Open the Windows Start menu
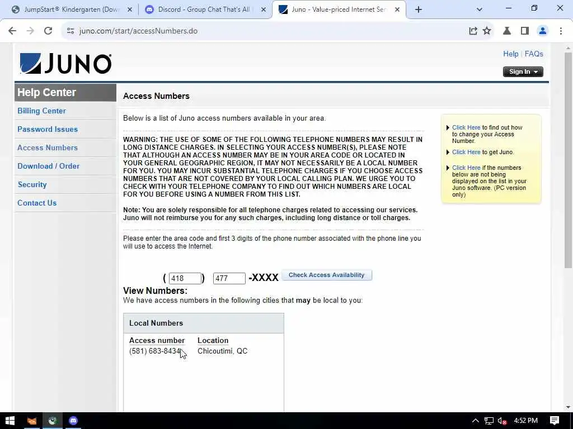 tap(10, 421)
